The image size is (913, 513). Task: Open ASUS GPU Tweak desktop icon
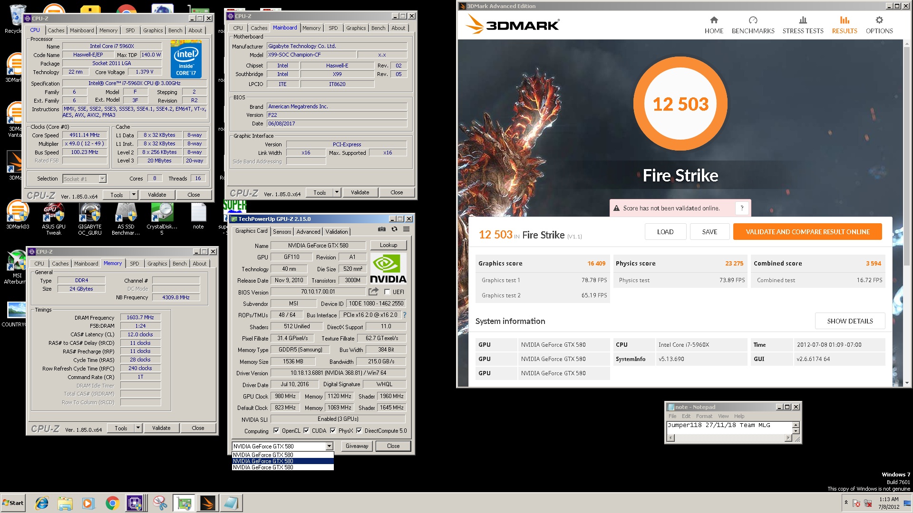[x=53, y=218]
